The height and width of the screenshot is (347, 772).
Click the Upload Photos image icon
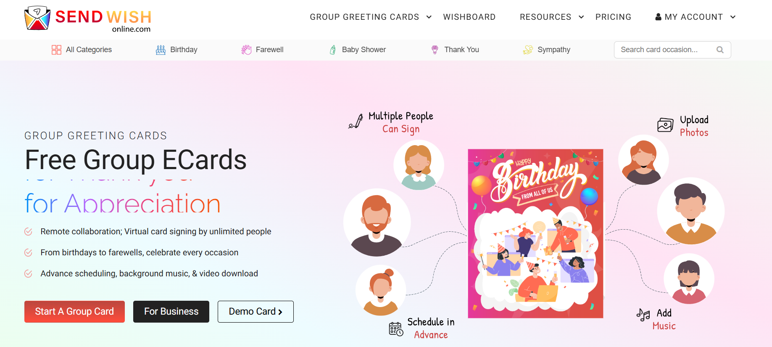pyautogui.click(x=665, y=125)
